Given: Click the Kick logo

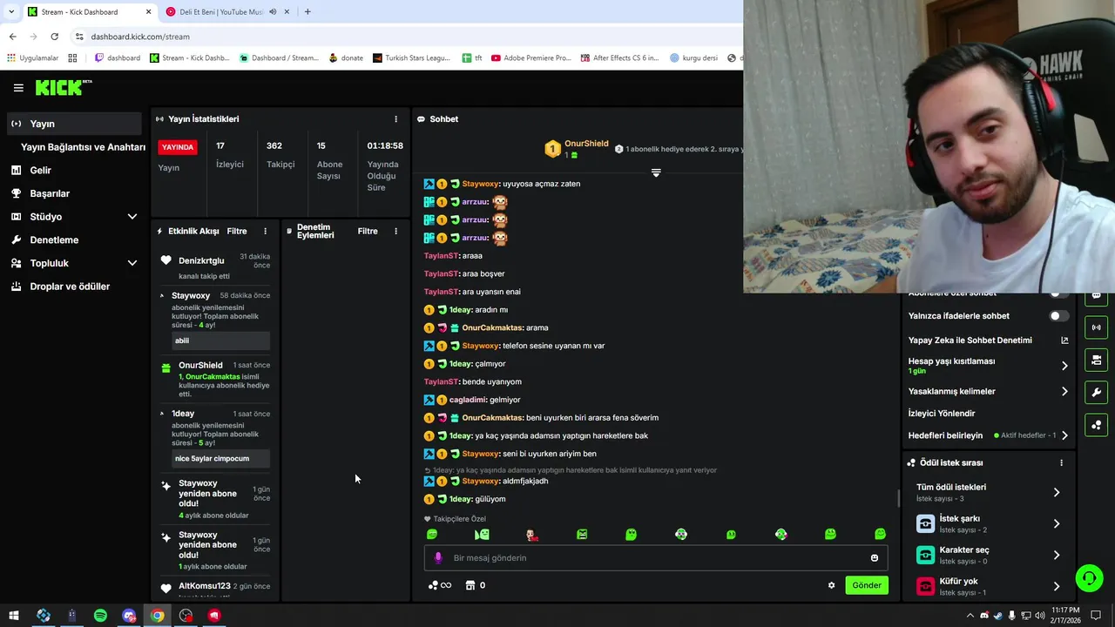Looking at the screenshot, I should tap(63, 87).
